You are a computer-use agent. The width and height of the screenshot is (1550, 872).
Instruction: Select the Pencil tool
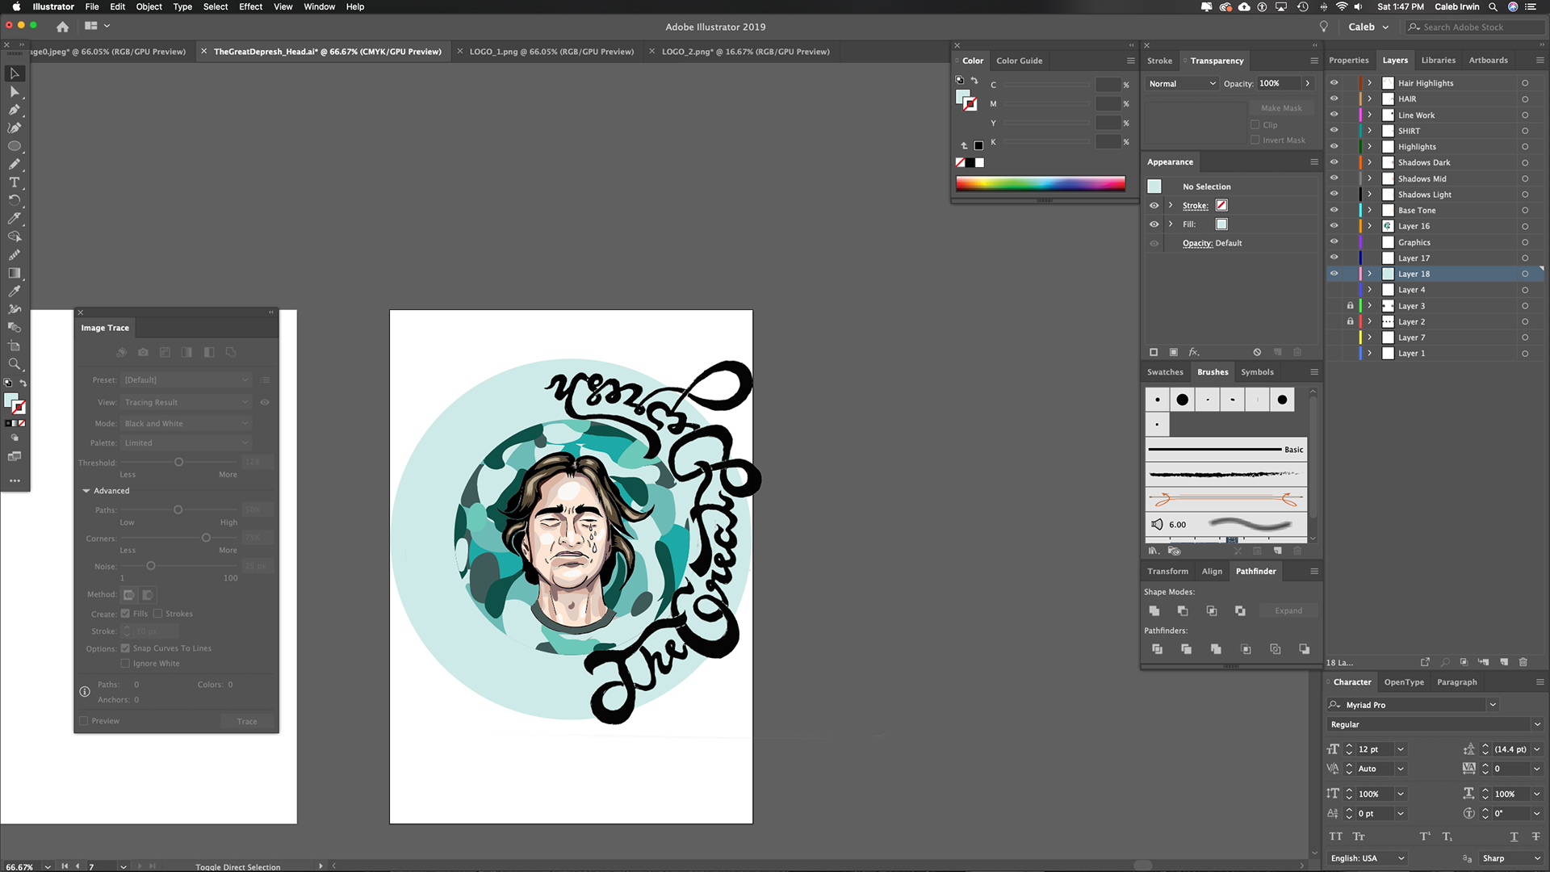15,164
